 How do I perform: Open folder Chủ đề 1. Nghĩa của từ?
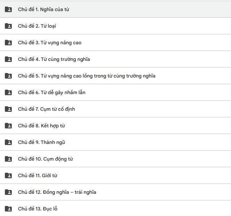point(43,9)
